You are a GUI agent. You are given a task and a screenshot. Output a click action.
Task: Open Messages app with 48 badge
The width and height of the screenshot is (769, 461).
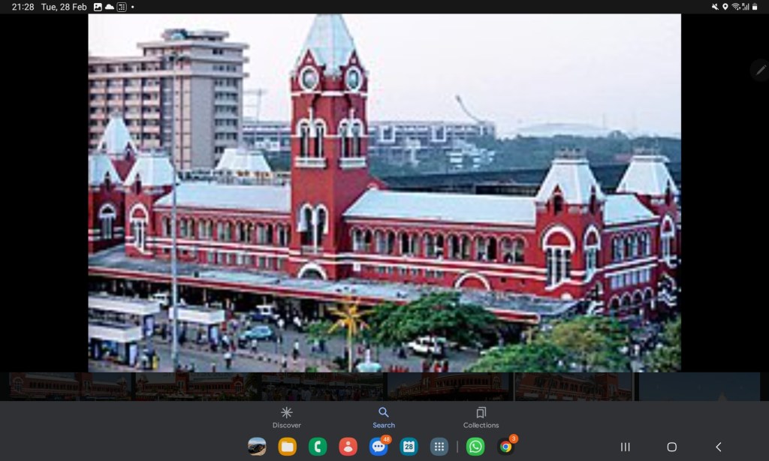click(x=378, y=447)
